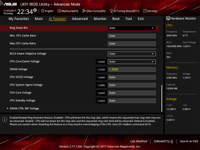Switch to My Favorites tab

point(19,19)
